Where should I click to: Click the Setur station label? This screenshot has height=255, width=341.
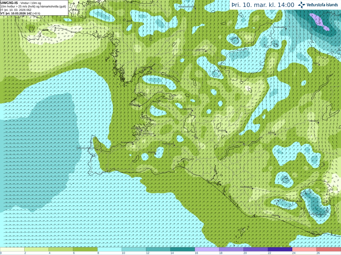(316, 63)
